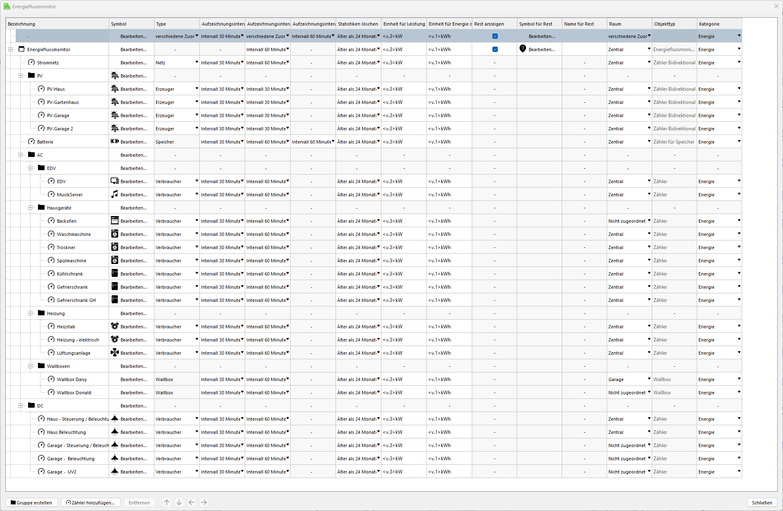
Task: Indent entry with right arrow
Action: [204, 502]
